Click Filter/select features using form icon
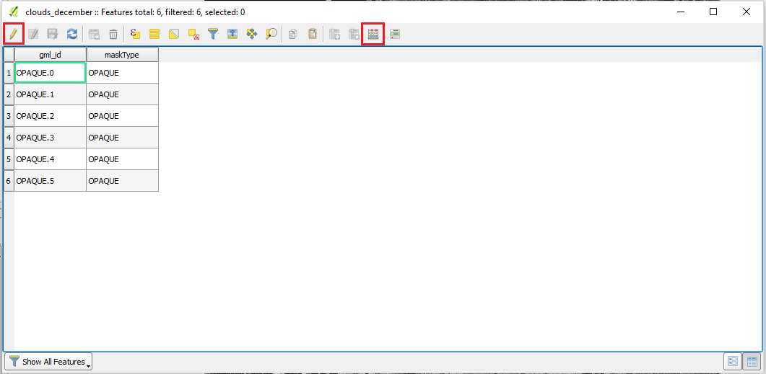This screenshot has height=374, width=766. point(213,34)
